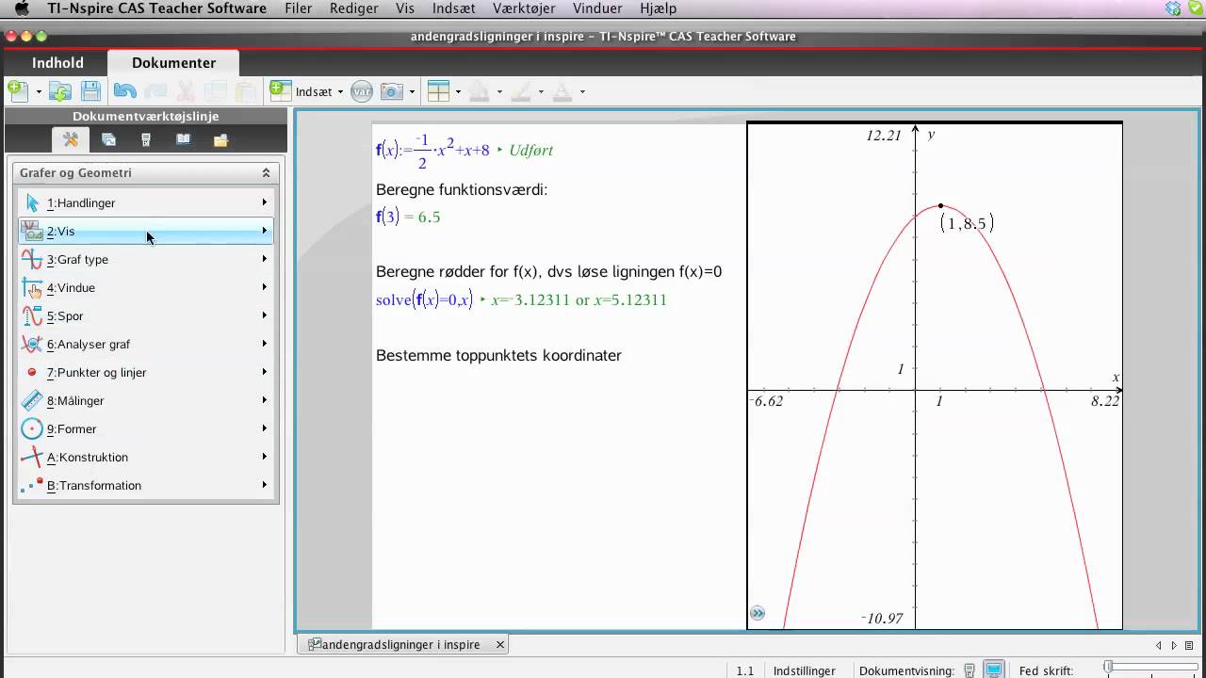Open the page sorter panel icon
Image resolution: width=1206 pixels, height=678 pixels.
[108, 140]
